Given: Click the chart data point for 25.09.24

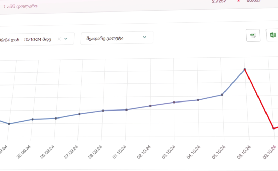Looking at the screenshot, I should [x=32, y=119].
